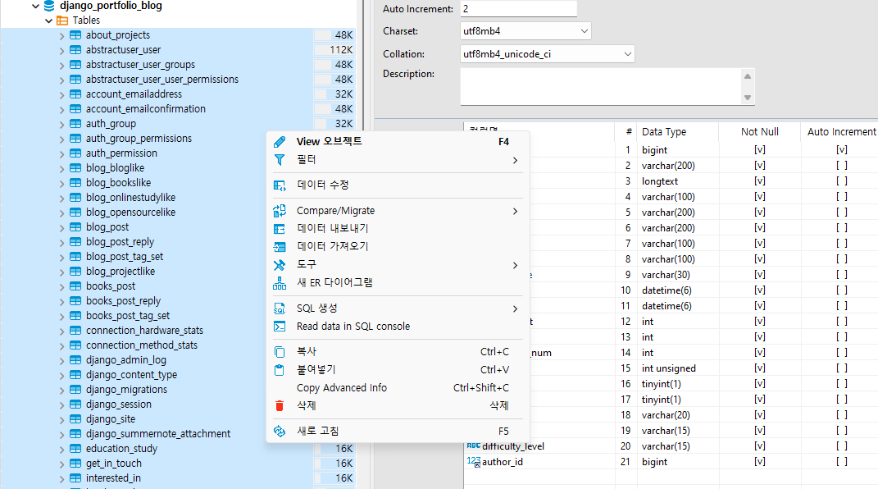Screen dimensions: 878x489
Task: Click the Not Null column header
Action: click(759, 132)
